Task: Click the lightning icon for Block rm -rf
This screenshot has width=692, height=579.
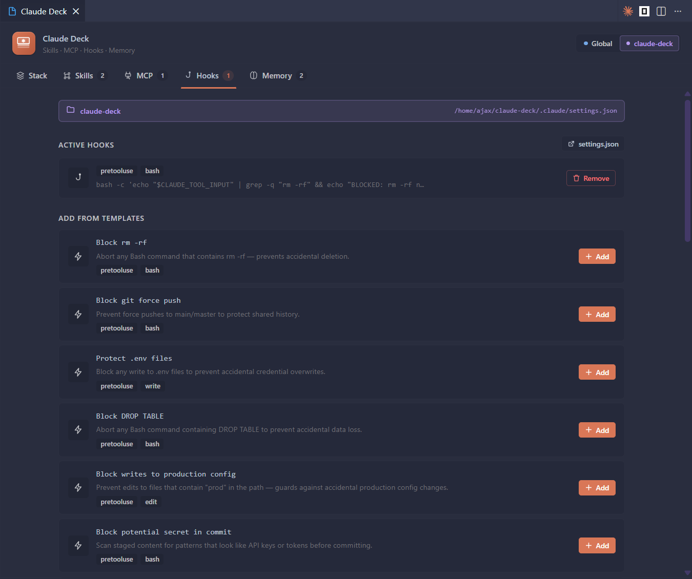Action: (78, 257)
